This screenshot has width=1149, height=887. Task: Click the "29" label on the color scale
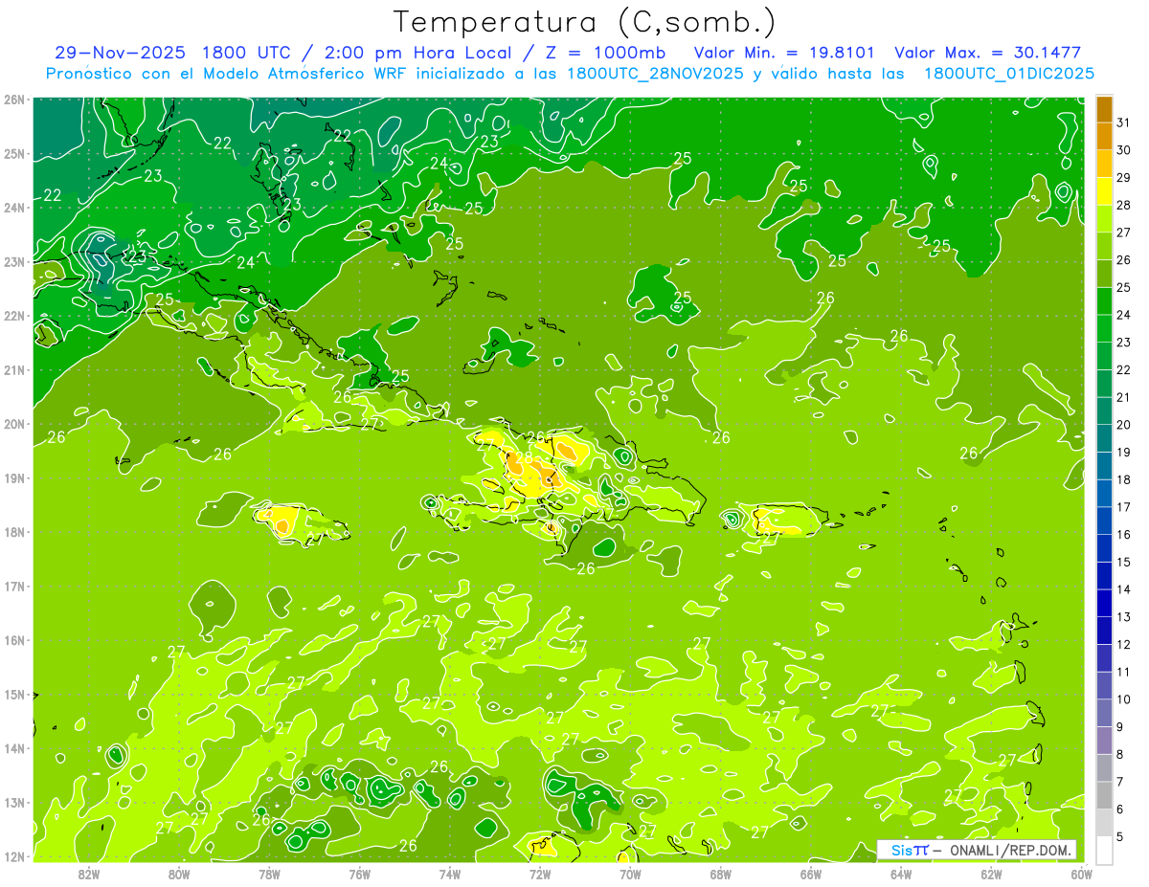click(1124, 177)
